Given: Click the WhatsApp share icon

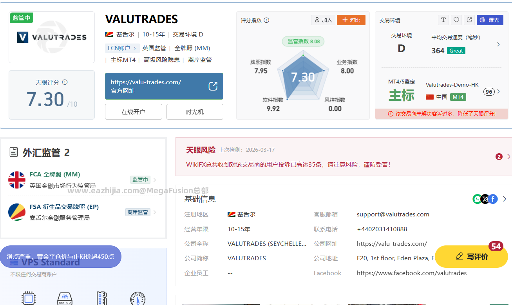Looking at the screenshot, I should point(477,199).
